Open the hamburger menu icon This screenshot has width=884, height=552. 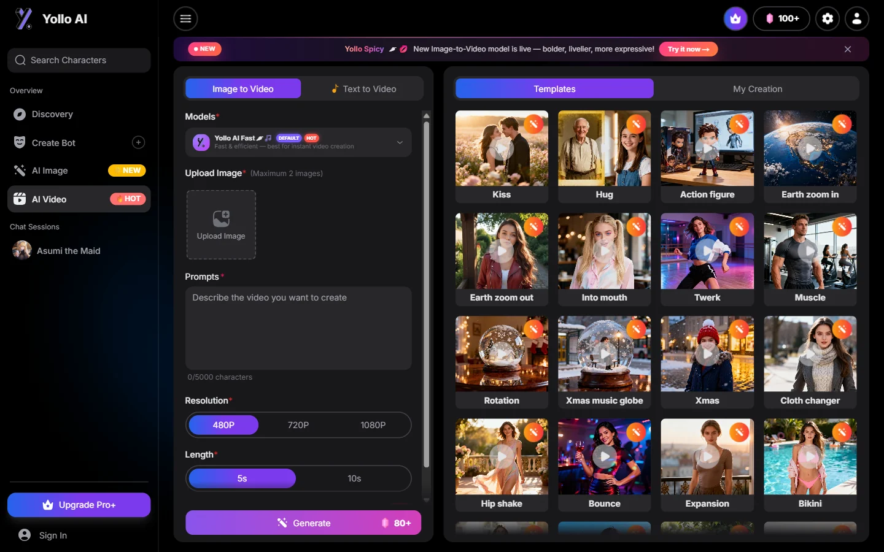(185, 18)
